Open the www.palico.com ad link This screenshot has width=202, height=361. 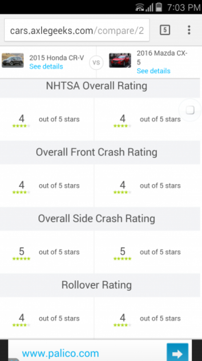click(60, 353)
